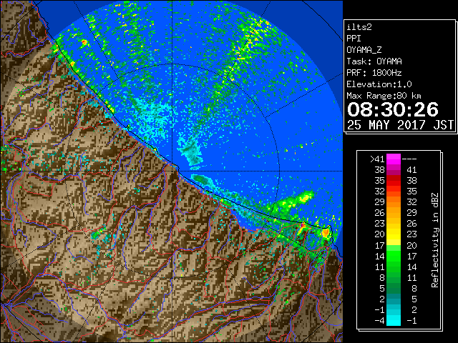Click the 08:30:26 timestamp

tap(393, 109)
